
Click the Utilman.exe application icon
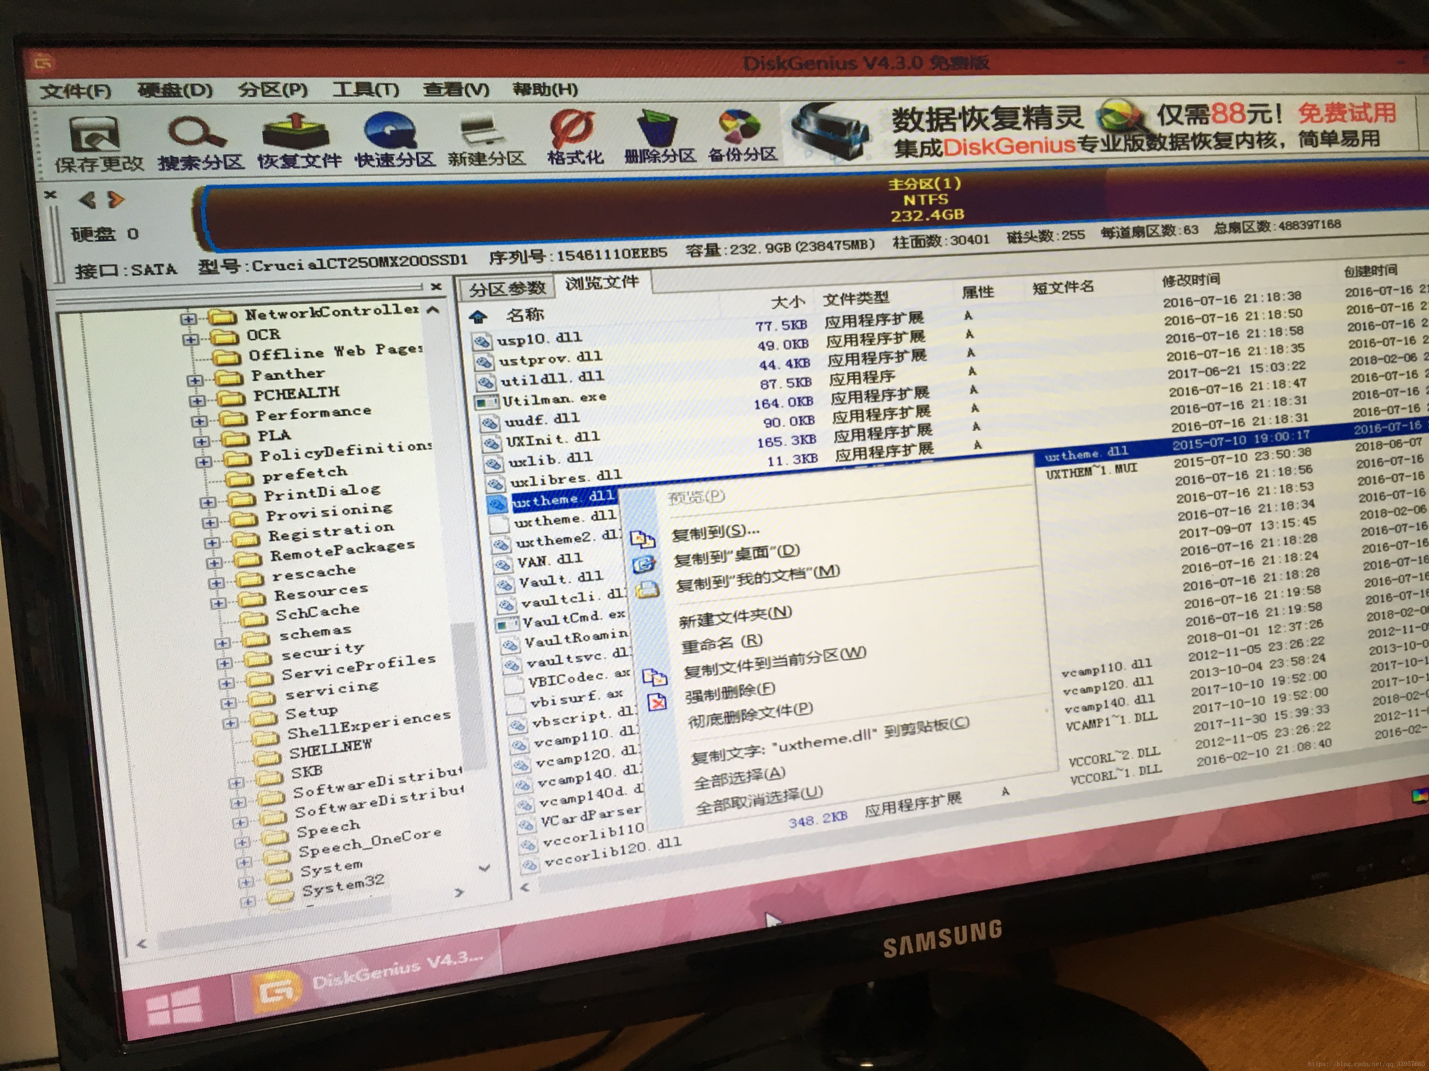(486, 402)
